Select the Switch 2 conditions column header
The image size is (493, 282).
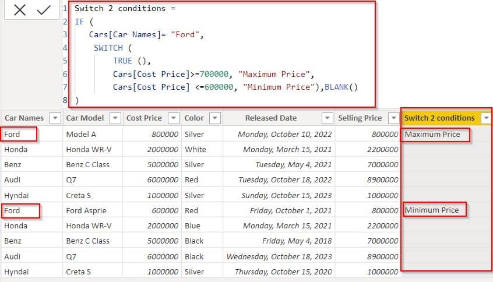coord(439,118)
